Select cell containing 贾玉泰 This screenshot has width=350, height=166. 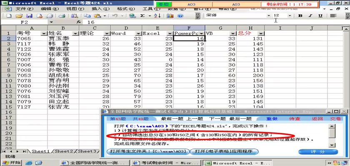[x=63, y=39]
